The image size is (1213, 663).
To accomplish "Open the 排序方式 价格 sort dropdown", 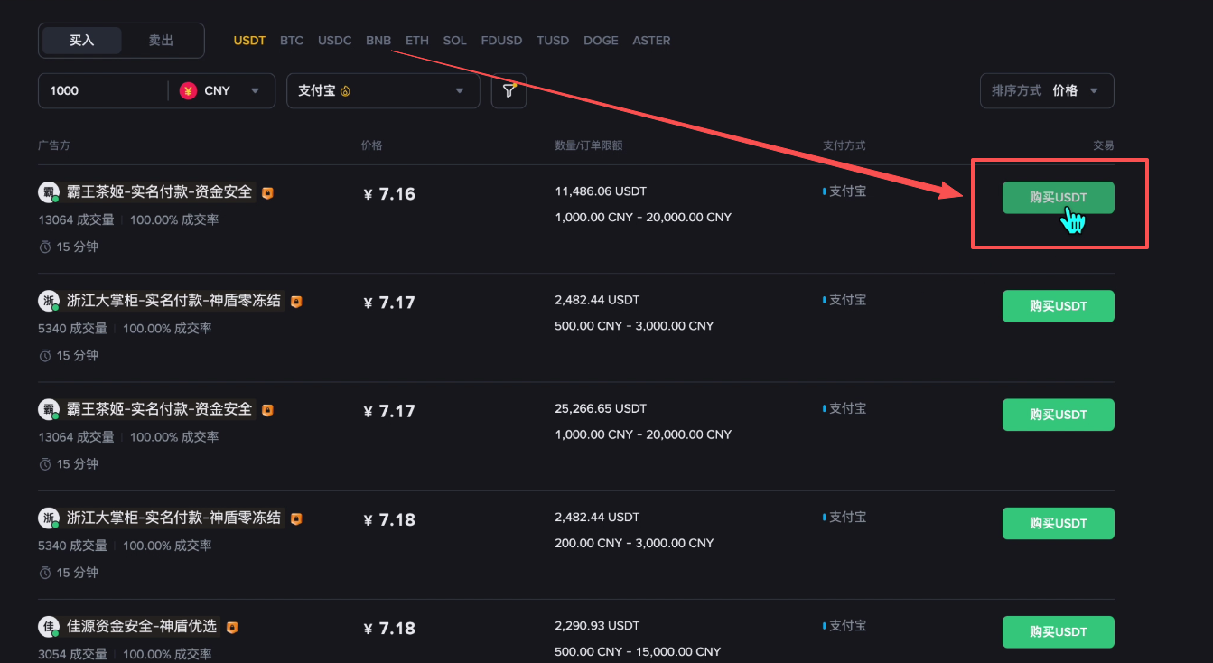I will 1047,90.
